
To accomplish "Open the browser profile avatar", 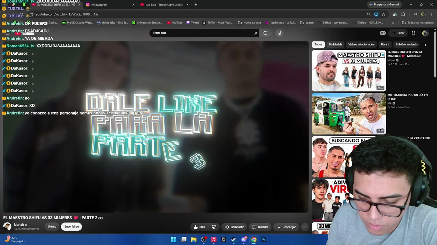I will 423,14.
